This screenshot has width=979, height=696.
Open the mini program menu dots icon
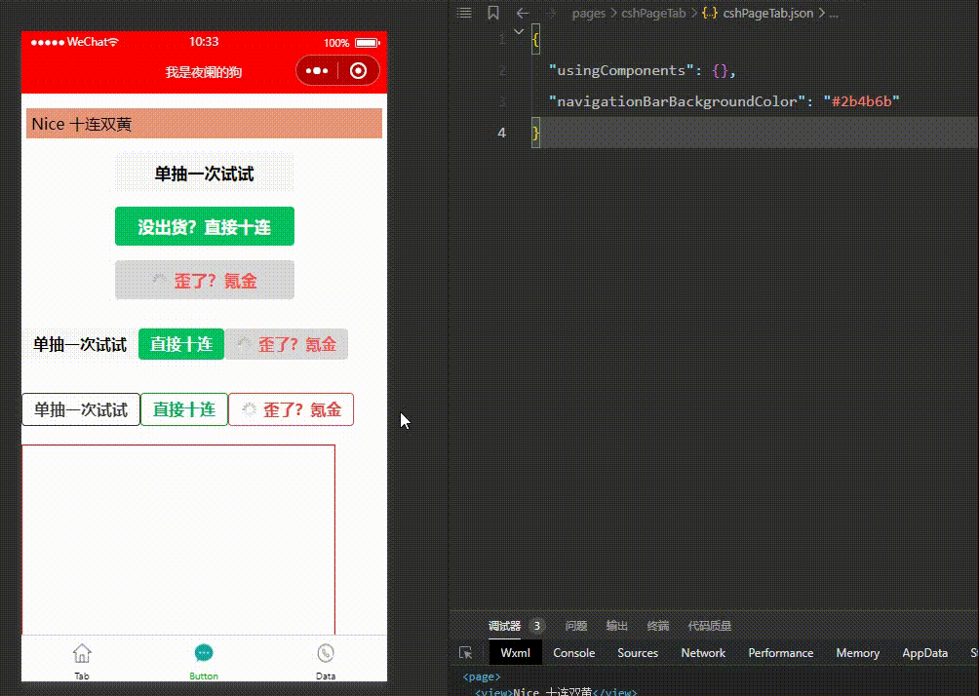click(317, 71)
